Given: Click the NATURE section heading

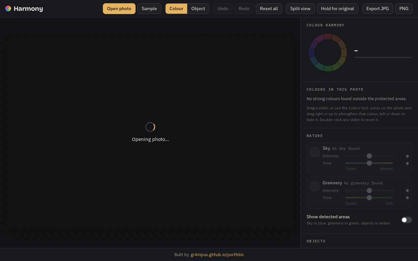Looking at the screenshot, I should click(x=315, y=136).
